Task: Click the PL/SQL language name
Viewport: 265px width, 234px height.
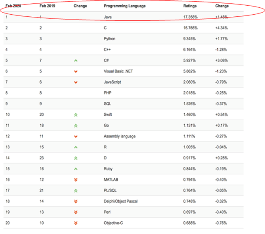Action: 110,190
